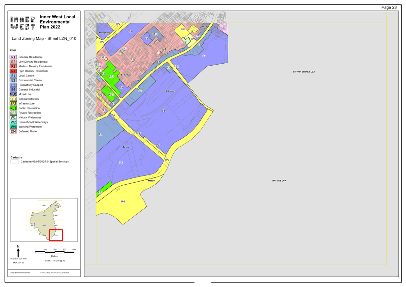The image size is (406, 287).
Task: Click the 'Cadastre' section heading
Action: tap(16, 158)
